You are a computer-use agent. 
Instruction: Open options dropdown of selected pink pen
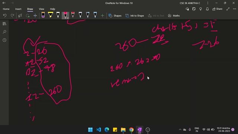pyautogui.click(x=68, y=18)
